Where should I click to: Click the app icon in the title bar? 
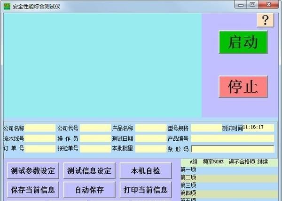pyautogui.click(x=7, y=7)
